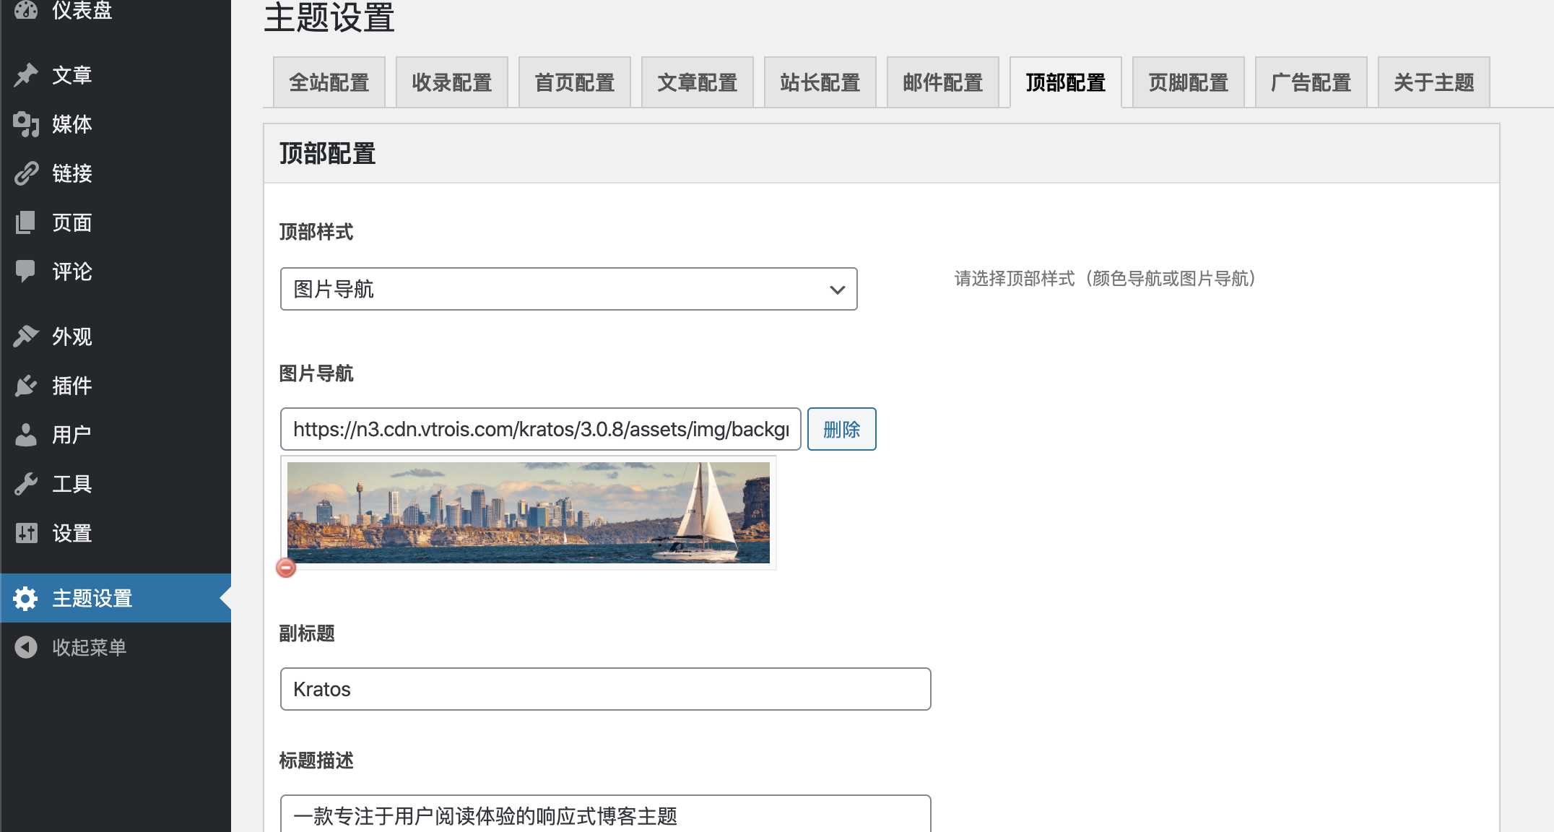1554x832 pixels.
Task: Open the 邮件配置 tab
Action: coord(942,82)
